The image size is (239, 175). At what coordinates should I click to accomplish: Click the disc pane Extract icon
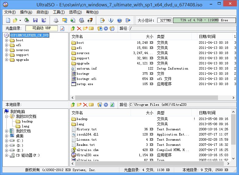click(x=100, y=29)
